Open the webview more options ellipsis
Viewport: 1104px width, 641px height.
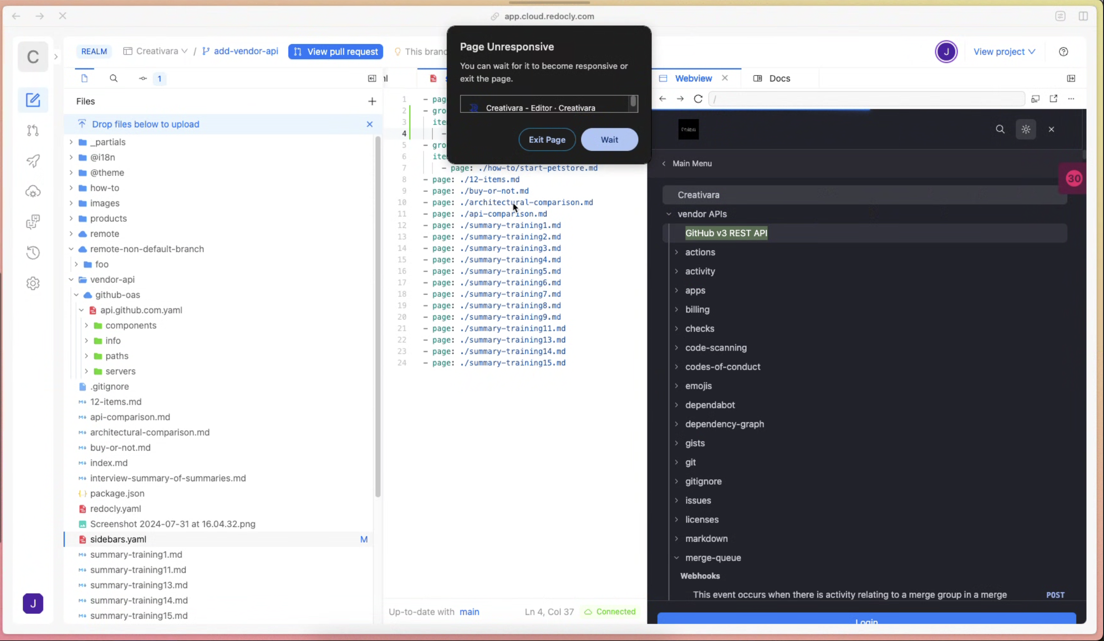(x=1071, y=99)
